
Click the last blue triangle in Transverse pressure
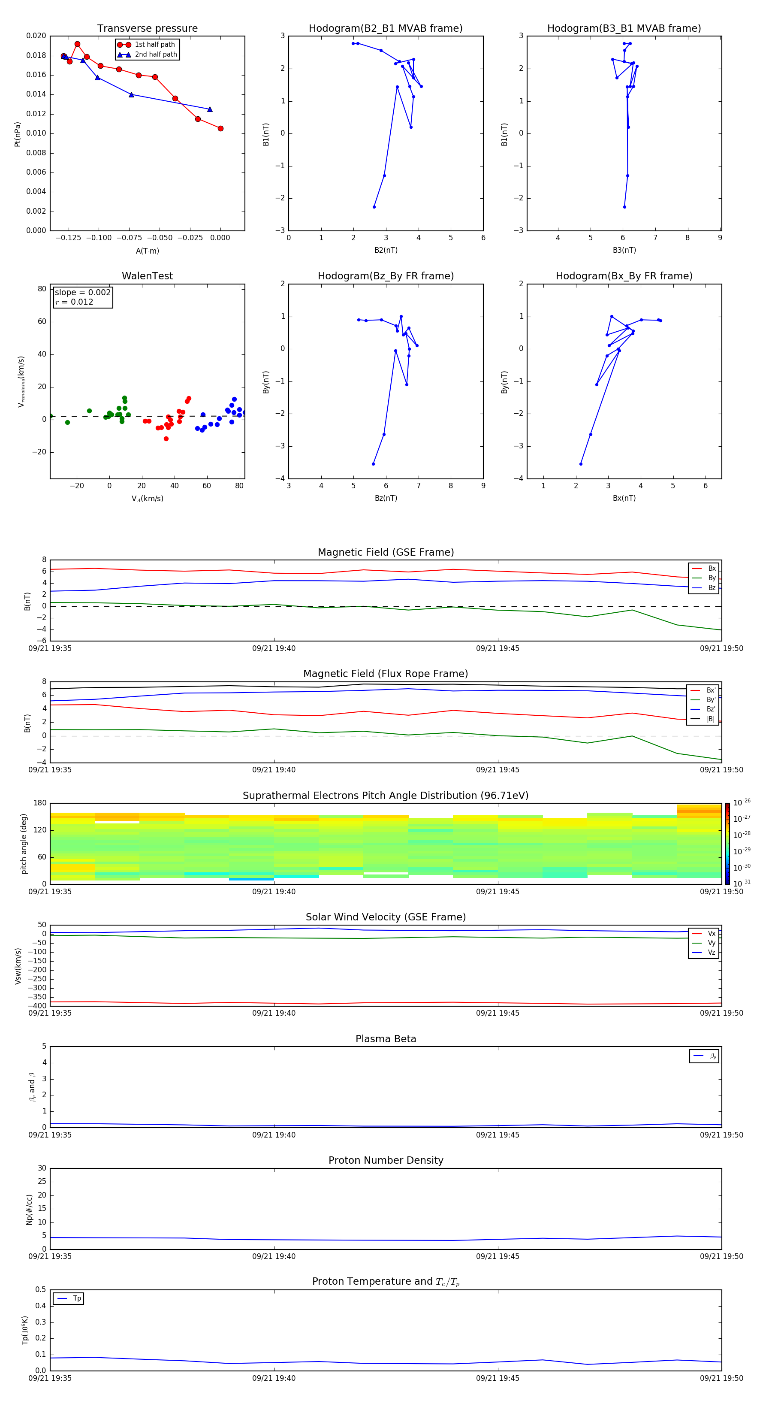[209, 109]
